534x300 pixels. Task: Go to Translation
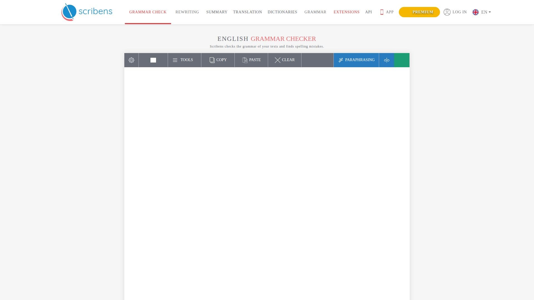coord(248,12)
